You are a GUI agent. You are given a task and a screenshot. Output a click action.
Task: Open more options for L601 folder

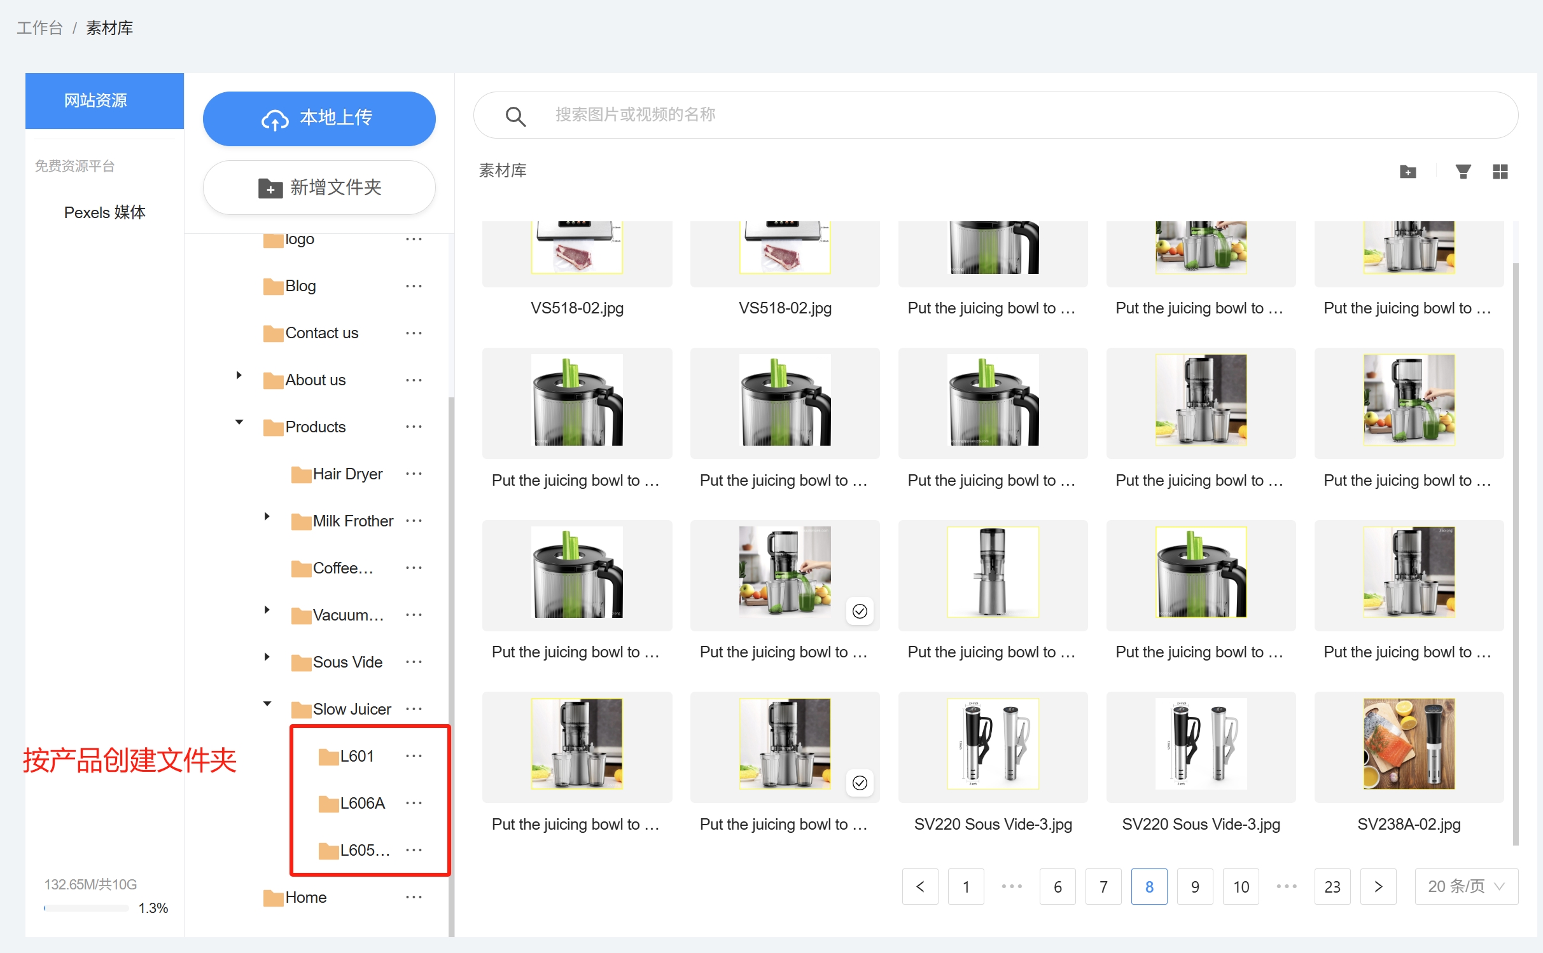pyautogui.click(x=414, y=756)
